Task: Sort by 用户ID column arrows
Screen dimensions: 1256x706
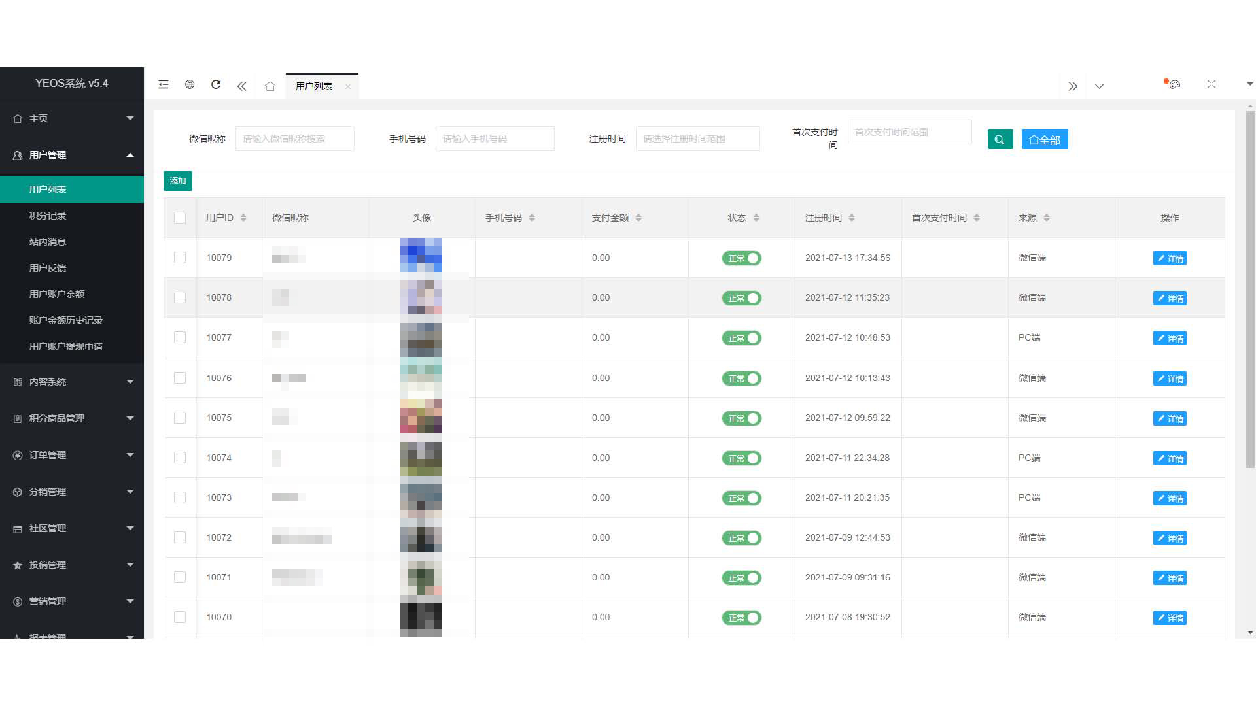Action: 243,218
